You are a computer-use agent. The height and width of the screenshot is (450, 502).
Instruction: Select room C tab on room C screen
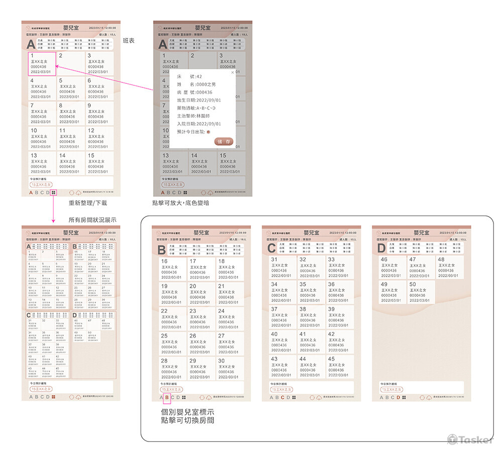point(283,397)
